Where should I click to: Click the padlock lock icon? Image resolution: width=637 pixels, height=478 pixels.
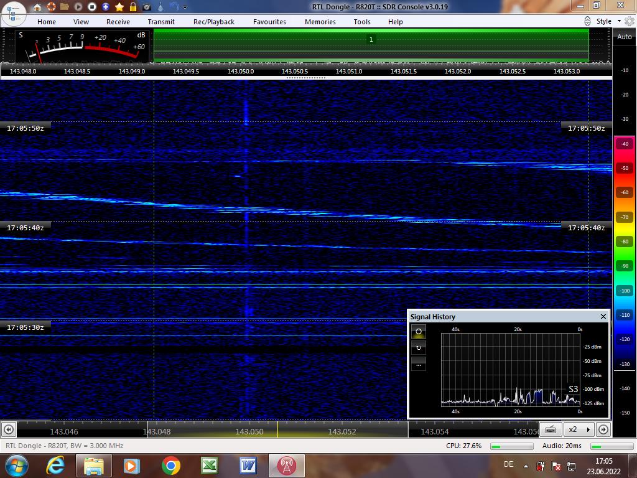133,7
